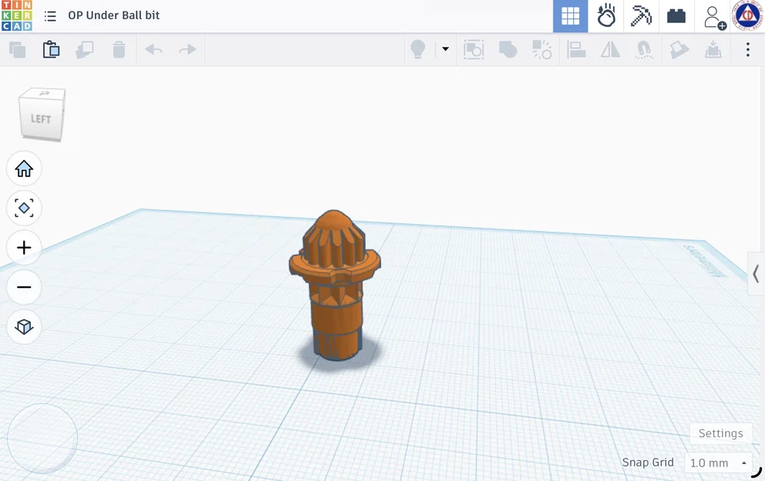The image size is (765, 481).
Task: Zoom in with the plus button
Action: click(24, 248)
